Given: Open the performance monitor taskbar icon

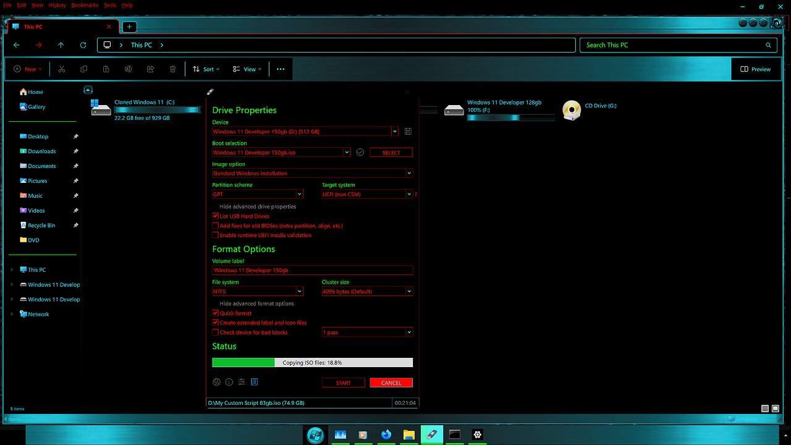Looking at the screenshot, I should click(340, 434).
